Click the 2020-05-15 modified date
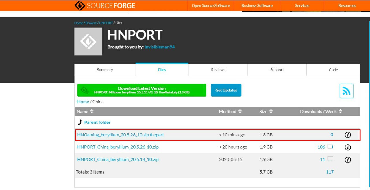 click(231, 159)
